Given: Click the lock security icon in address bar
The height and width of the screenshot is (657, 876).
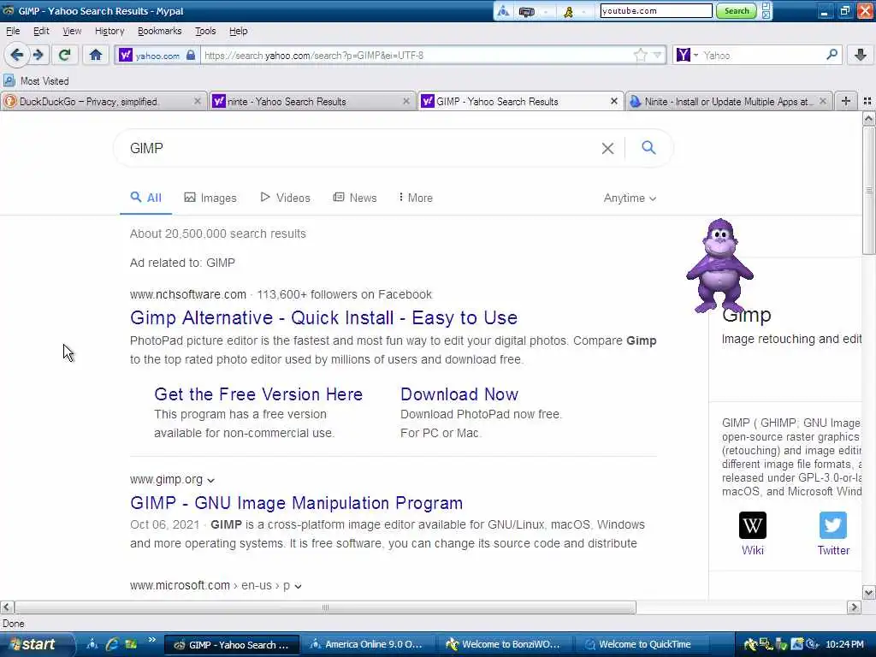Looking at the screenshot, I should pos(191,56).
